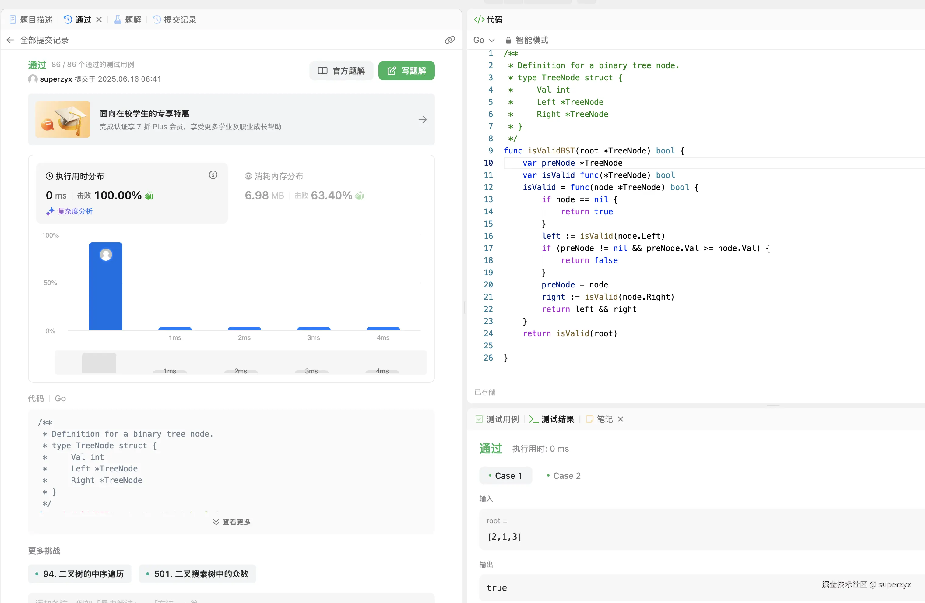The width and height of the screenshot is (925, 603).
Task: Switch to 提交记录 tab
Action: point(174,19)
